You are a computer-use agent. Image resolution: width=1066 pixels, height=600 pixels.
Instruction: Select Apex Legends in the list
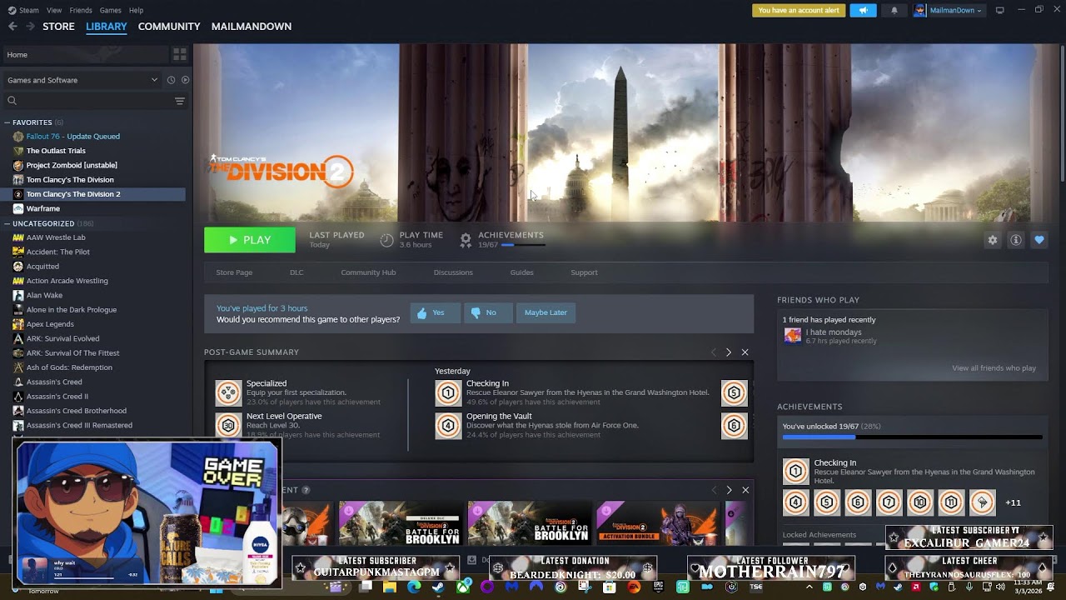[50, 324]
